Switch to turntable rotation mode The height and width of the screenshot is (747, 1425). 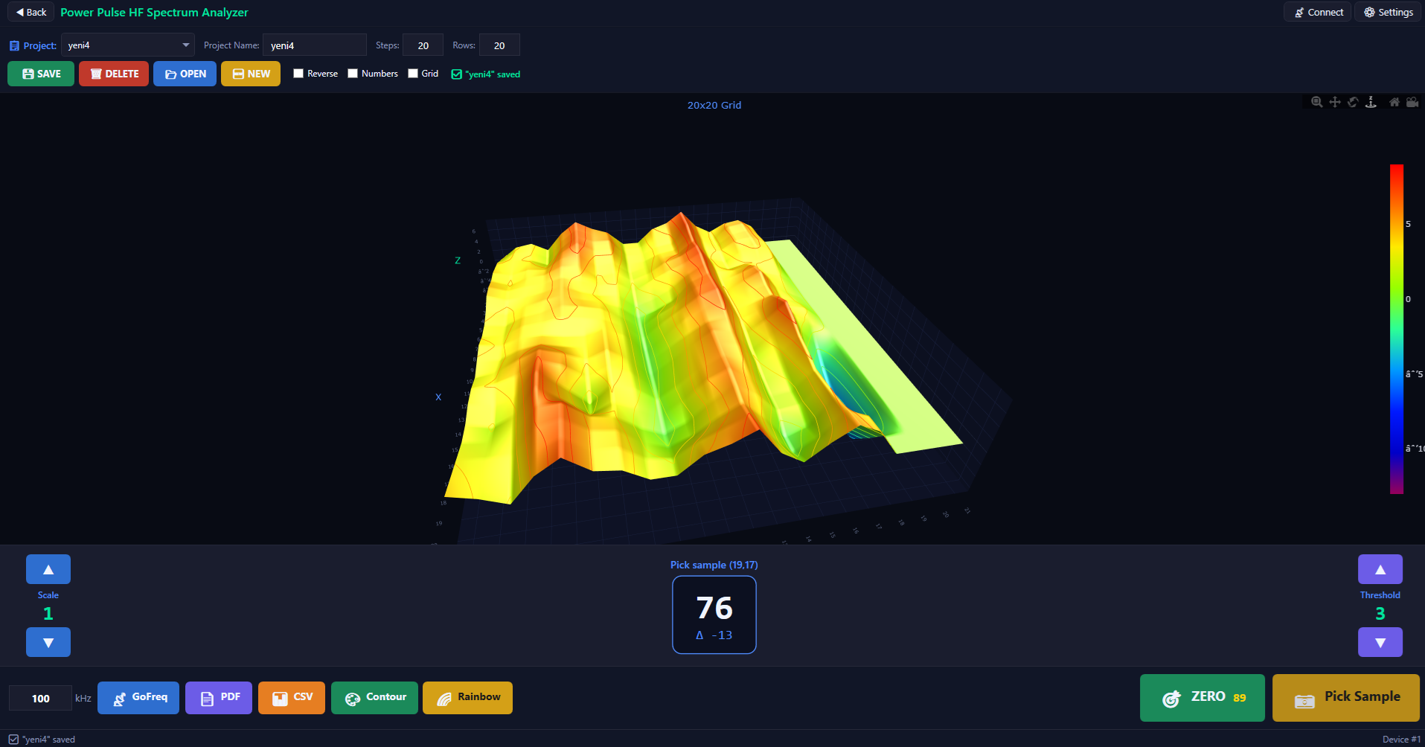(x=1370, y=102)
